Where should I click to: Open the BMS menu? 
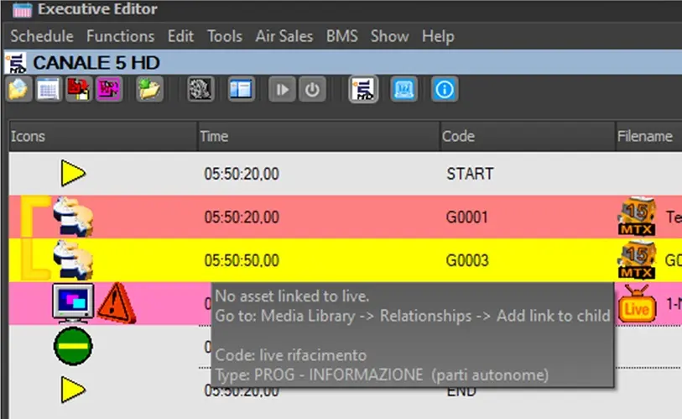[x=341, y=36]
